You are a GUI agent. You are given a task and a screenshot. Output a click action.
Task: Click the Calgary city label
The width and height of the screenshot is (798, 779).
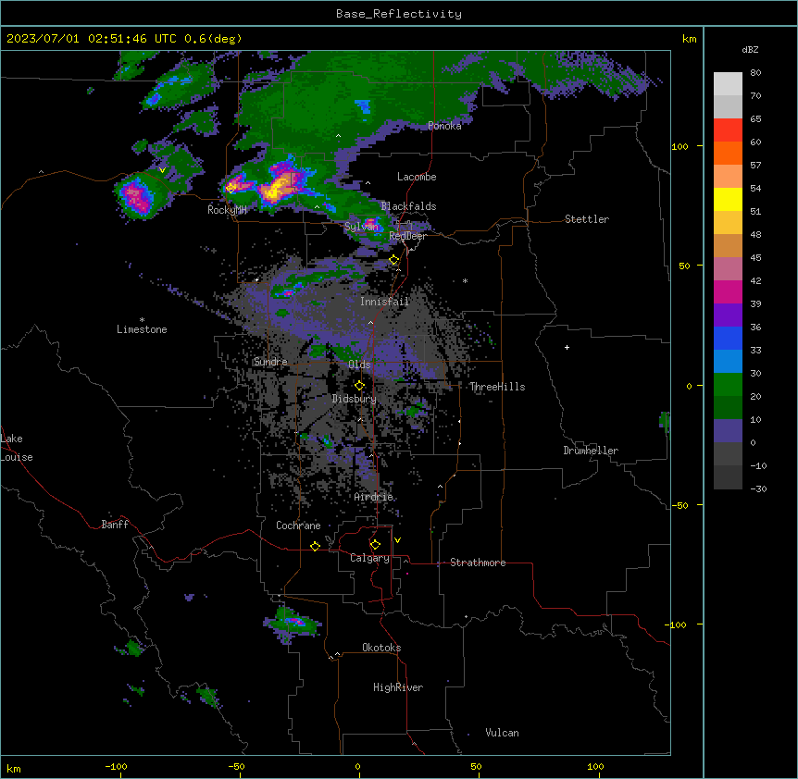click(369, 558)
